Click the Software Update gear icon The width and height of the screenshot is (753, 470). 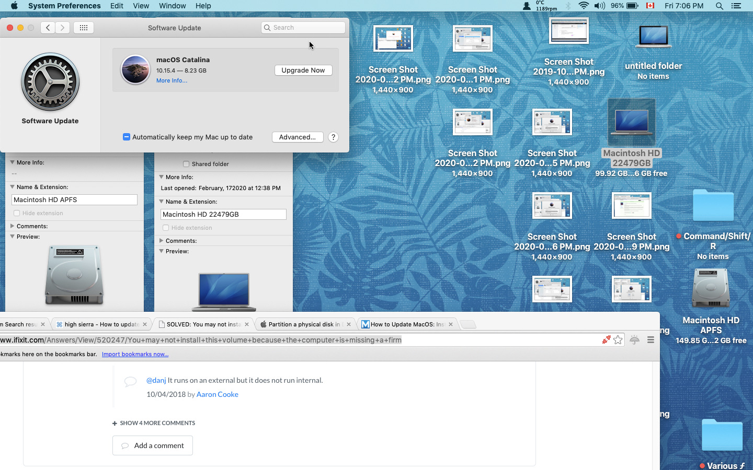point(50,82)
